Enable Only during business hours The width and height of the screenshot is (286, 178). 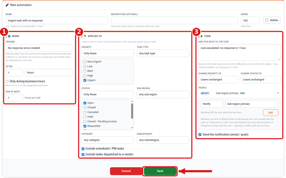click(7, 81)
